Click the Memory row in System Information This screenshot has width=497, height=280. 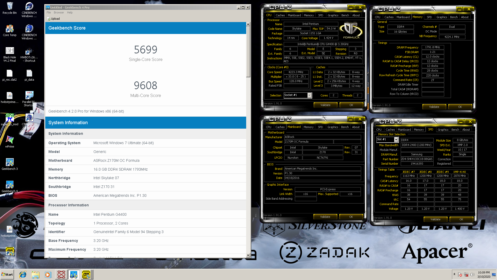(x=146, y=169)
